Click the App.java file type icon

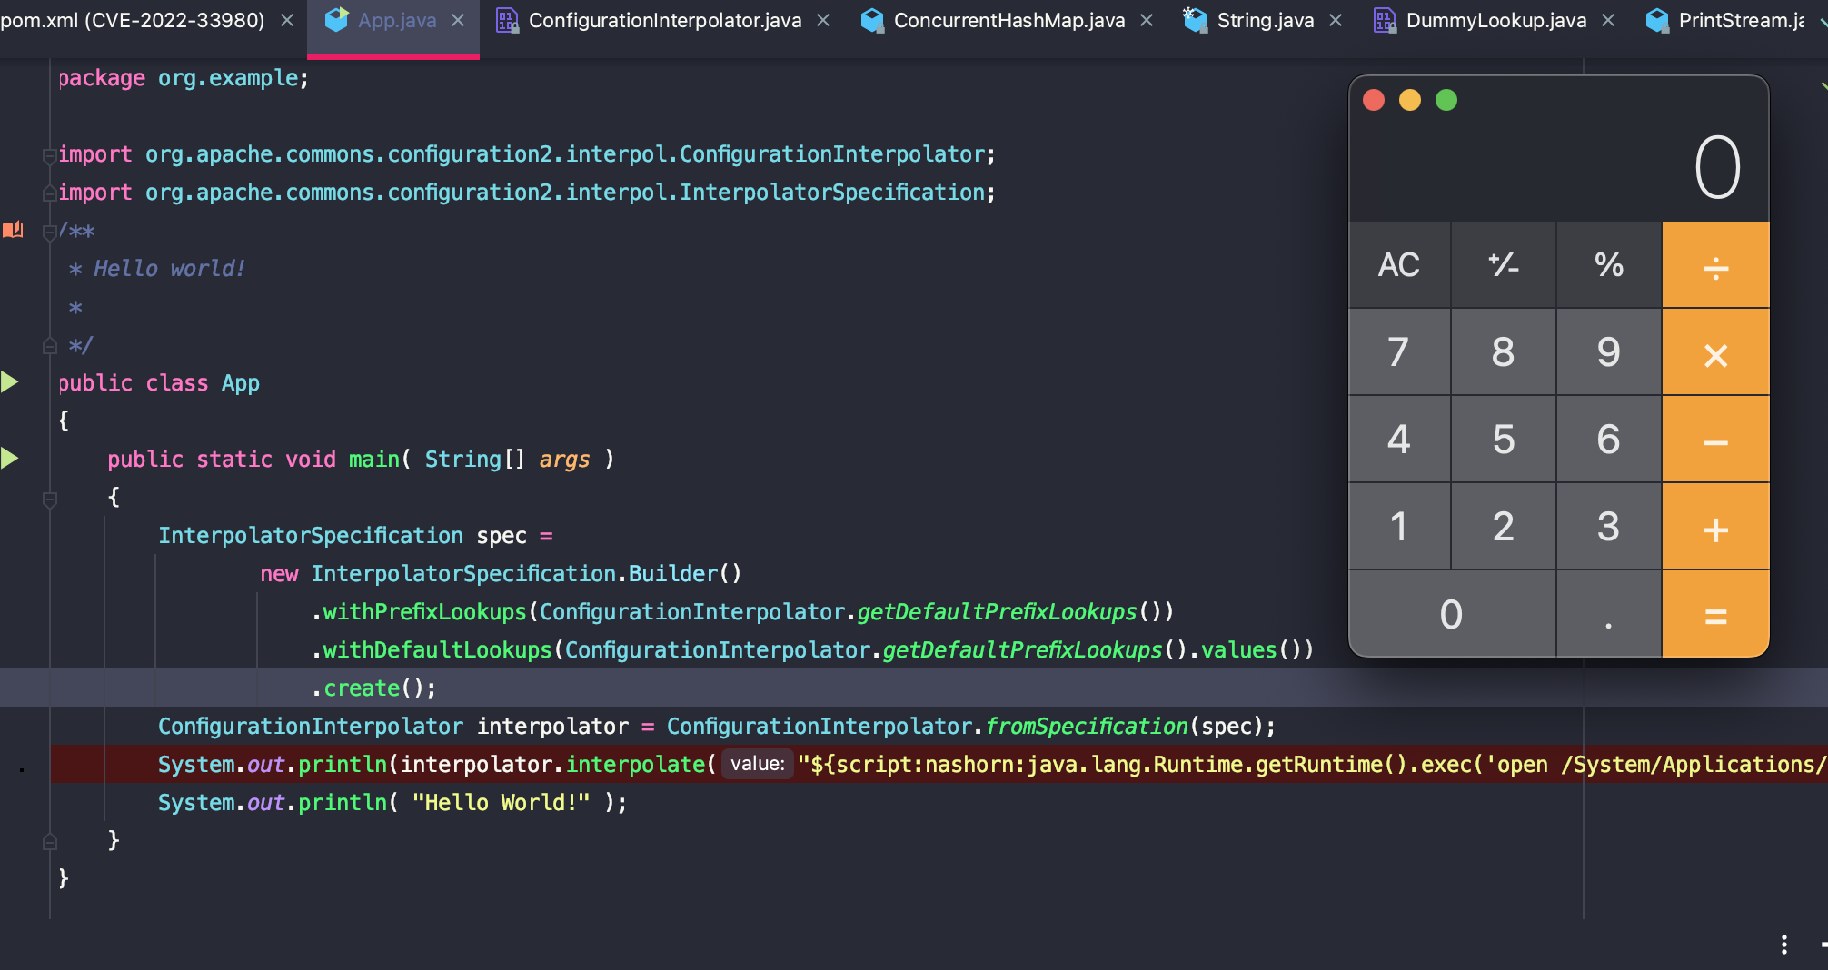336,20
